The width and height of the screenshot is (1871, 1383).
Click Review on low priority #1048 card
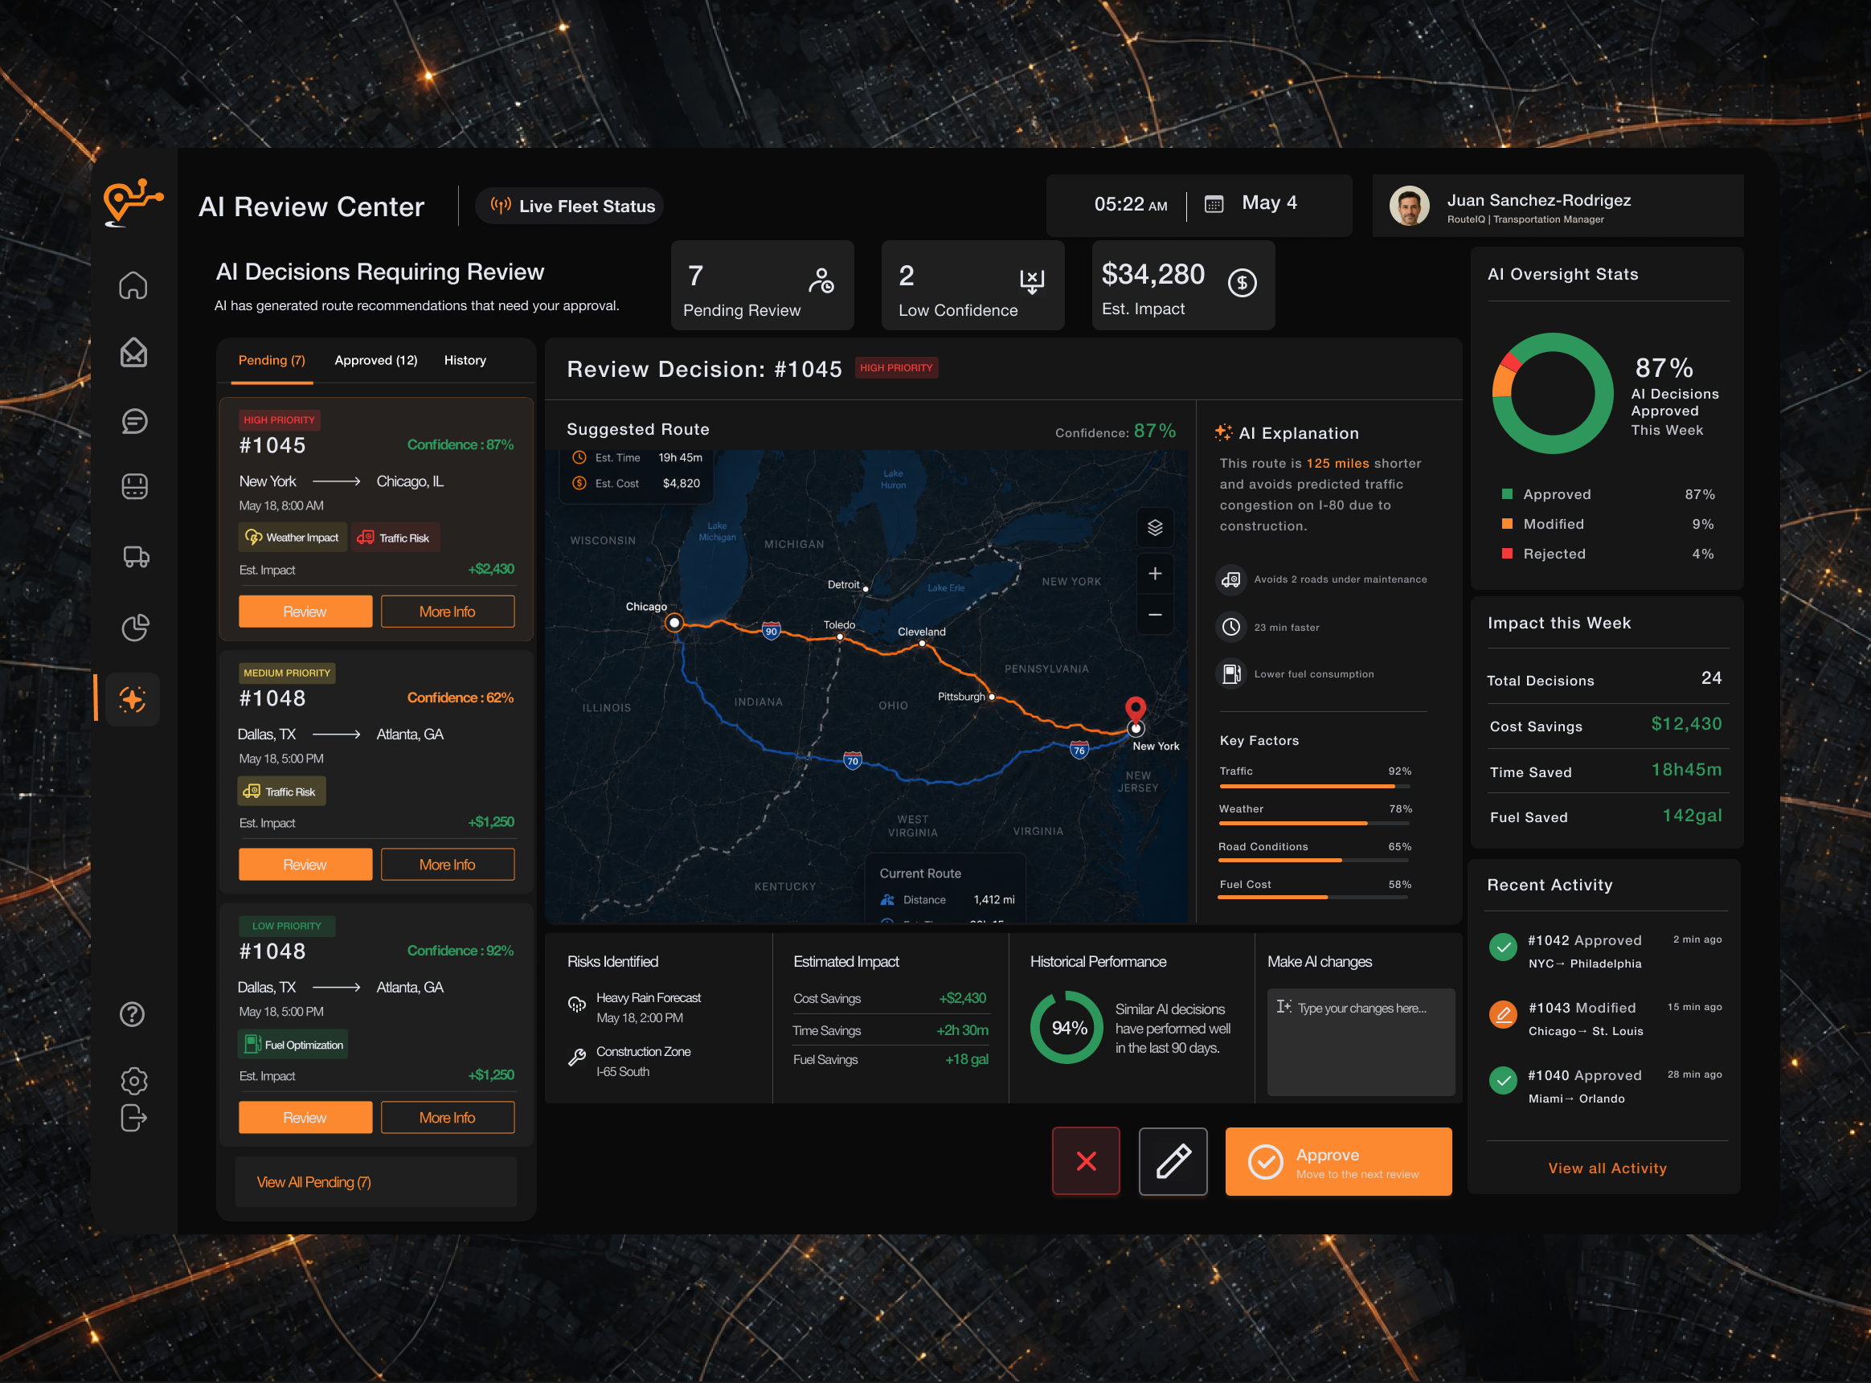coord(305,1117)
